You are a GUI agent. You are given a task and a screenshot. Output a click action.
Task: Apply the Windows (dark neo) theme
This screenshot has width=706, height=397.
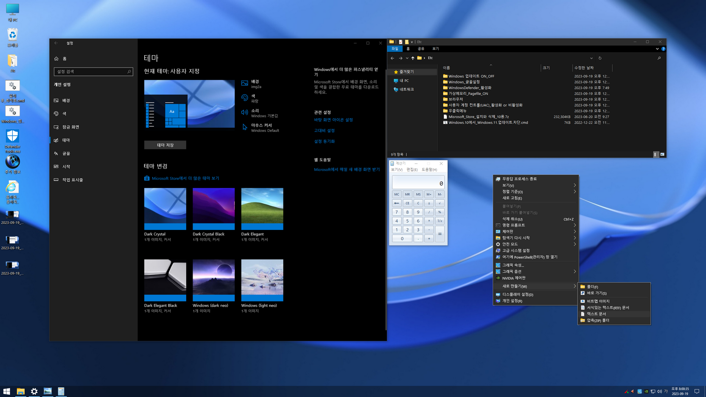213,280
